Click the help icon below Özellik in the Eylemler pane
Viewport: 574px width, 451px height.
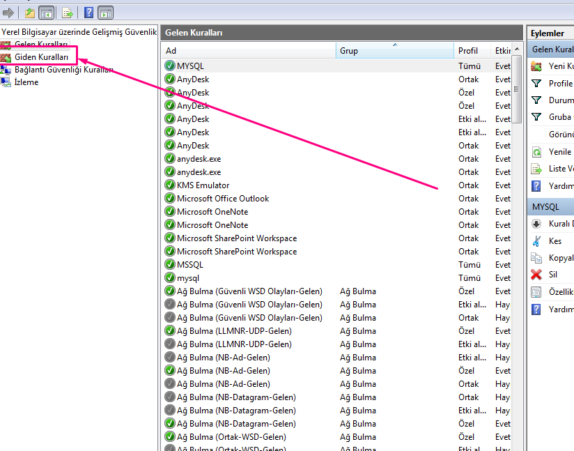(x=536, y=309)
